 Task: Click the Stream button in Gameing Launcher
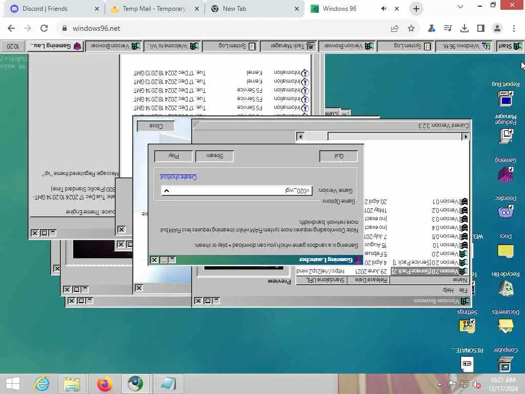[214, 156]
